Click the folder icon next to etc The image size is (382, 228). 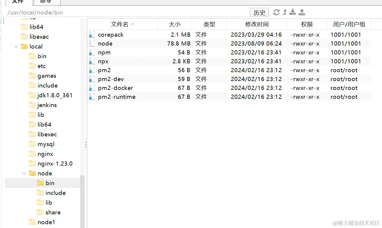[32, 66]
